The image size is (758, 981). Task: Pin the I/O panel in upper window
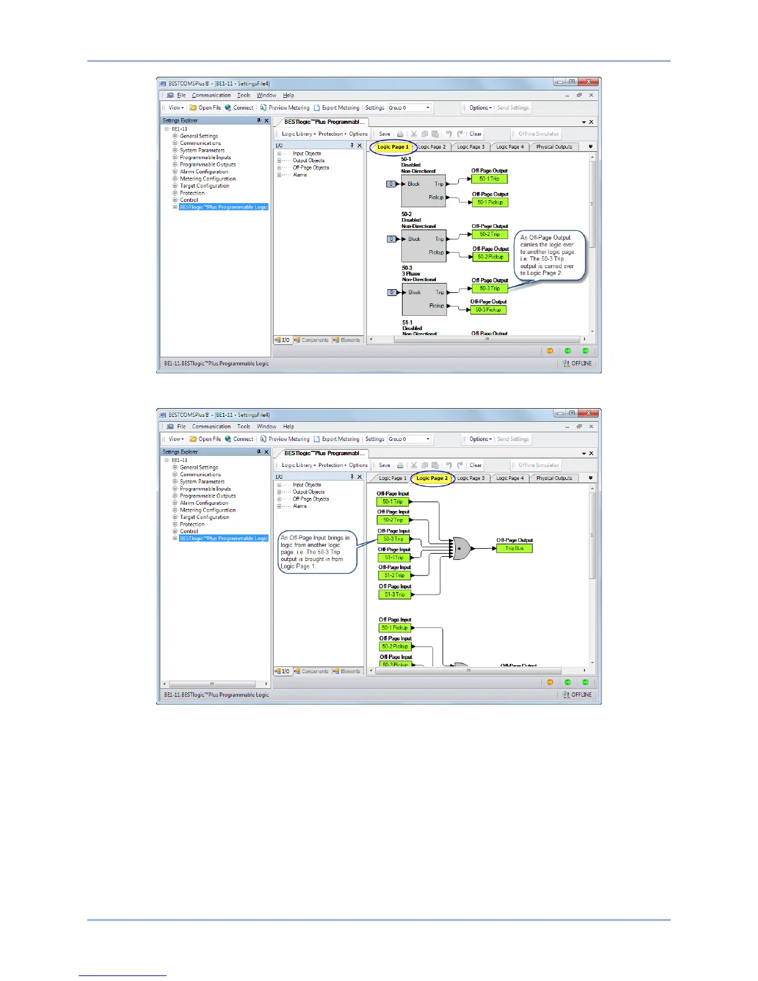click(x=352, y=146)
